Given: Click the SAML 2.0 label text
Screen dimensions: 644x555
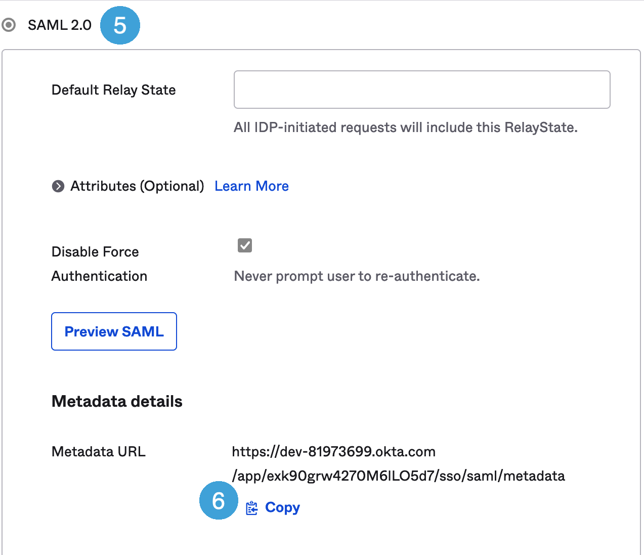Looking at the screenshot, I should tap(60, 25).
